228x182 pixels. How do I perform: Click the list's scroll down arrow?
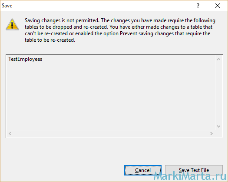(x=218, y=126)
